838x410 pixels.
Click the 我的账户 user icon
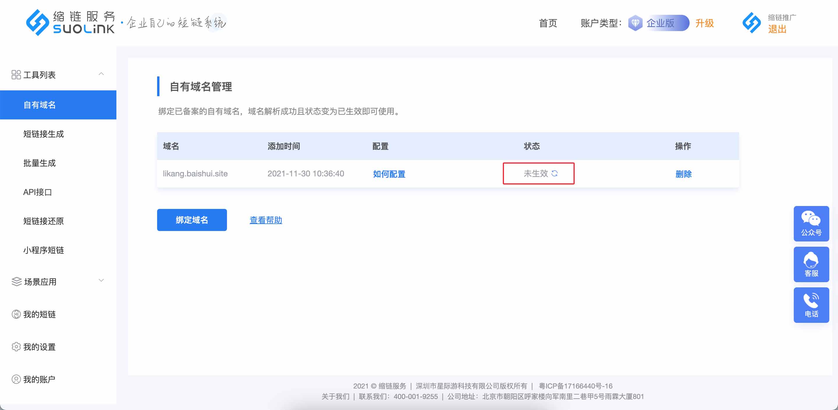(x=16, y=379)
